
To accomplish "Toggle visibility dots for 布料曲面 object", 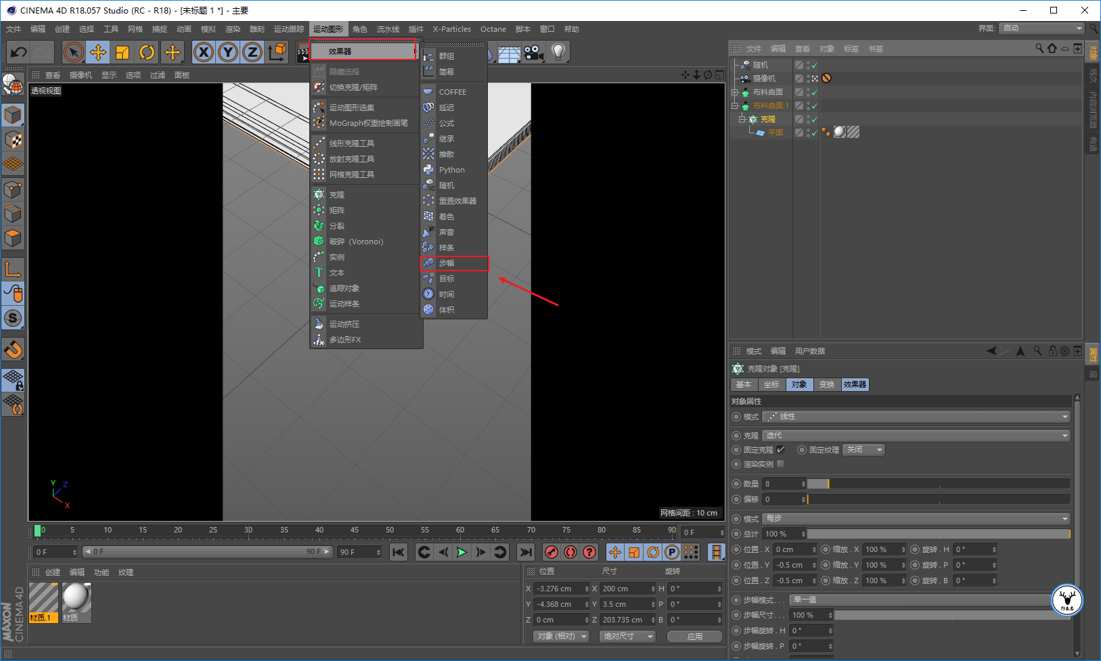I will [808, 92].
